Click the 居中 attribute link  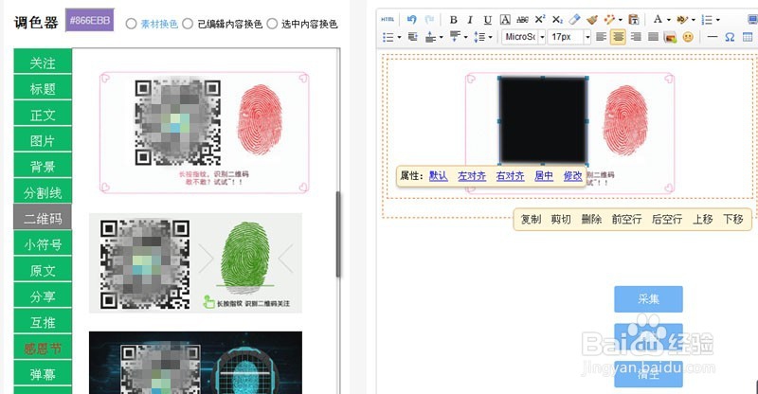544,176
